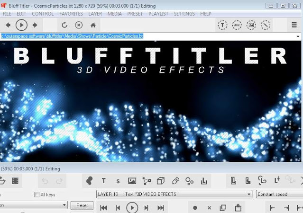
Task: Open the MEDIA menu
Action: pyautogui.click(x=115, y=14)
